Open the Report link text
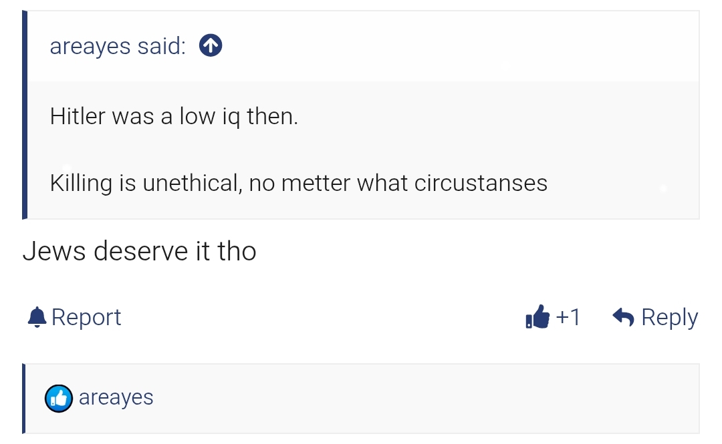722x444 pixels. click(x=86, y=317)
